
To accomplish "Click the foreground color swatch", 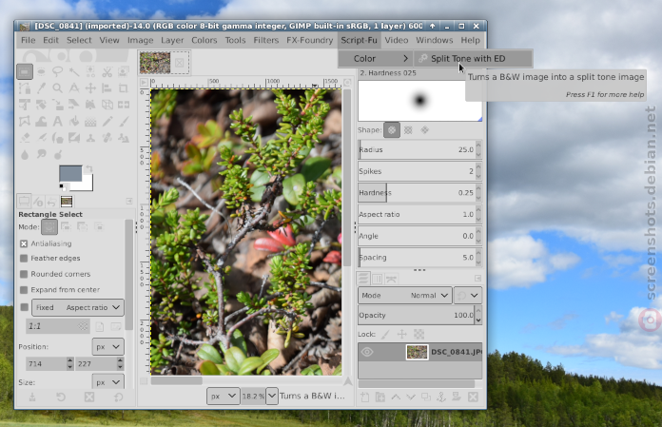I will [x=69, y=173].
